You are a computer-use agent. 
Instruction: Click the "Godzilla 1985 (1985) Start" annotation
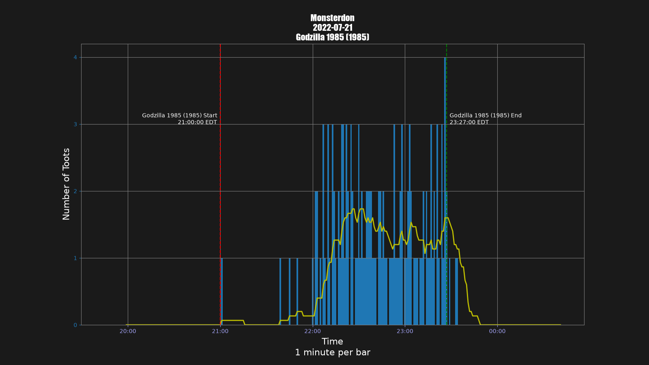180,116
